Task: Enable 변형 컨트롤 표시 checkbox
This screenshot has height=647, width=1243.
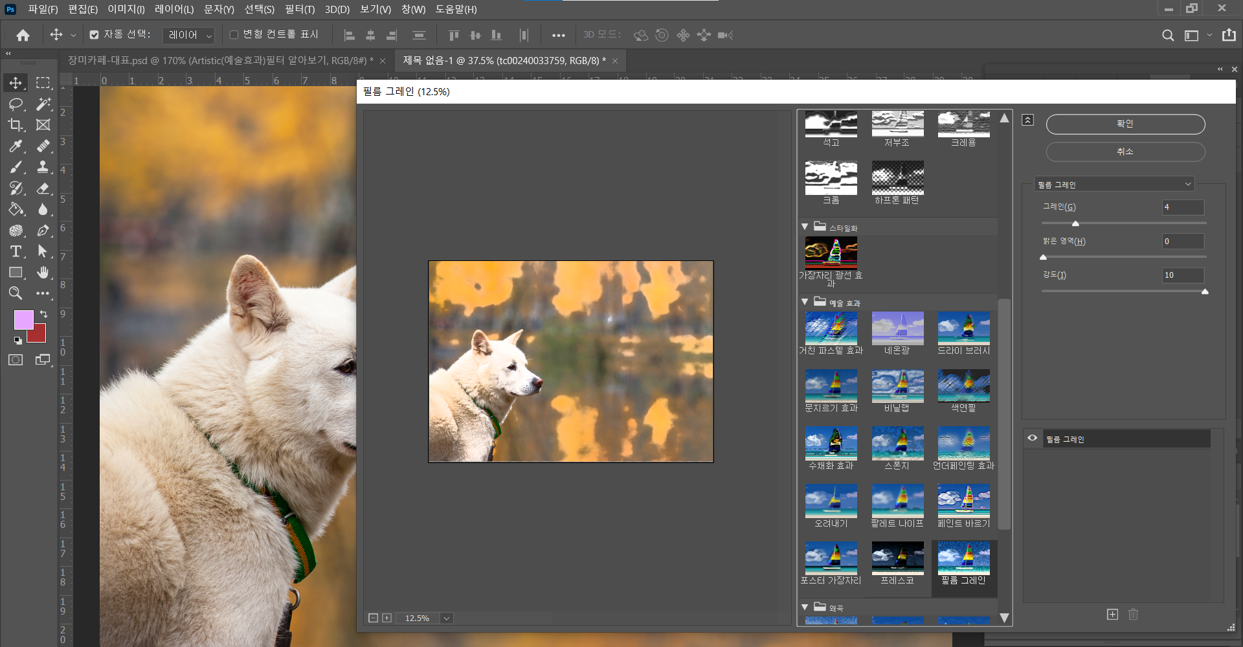Action: [234, 35]
